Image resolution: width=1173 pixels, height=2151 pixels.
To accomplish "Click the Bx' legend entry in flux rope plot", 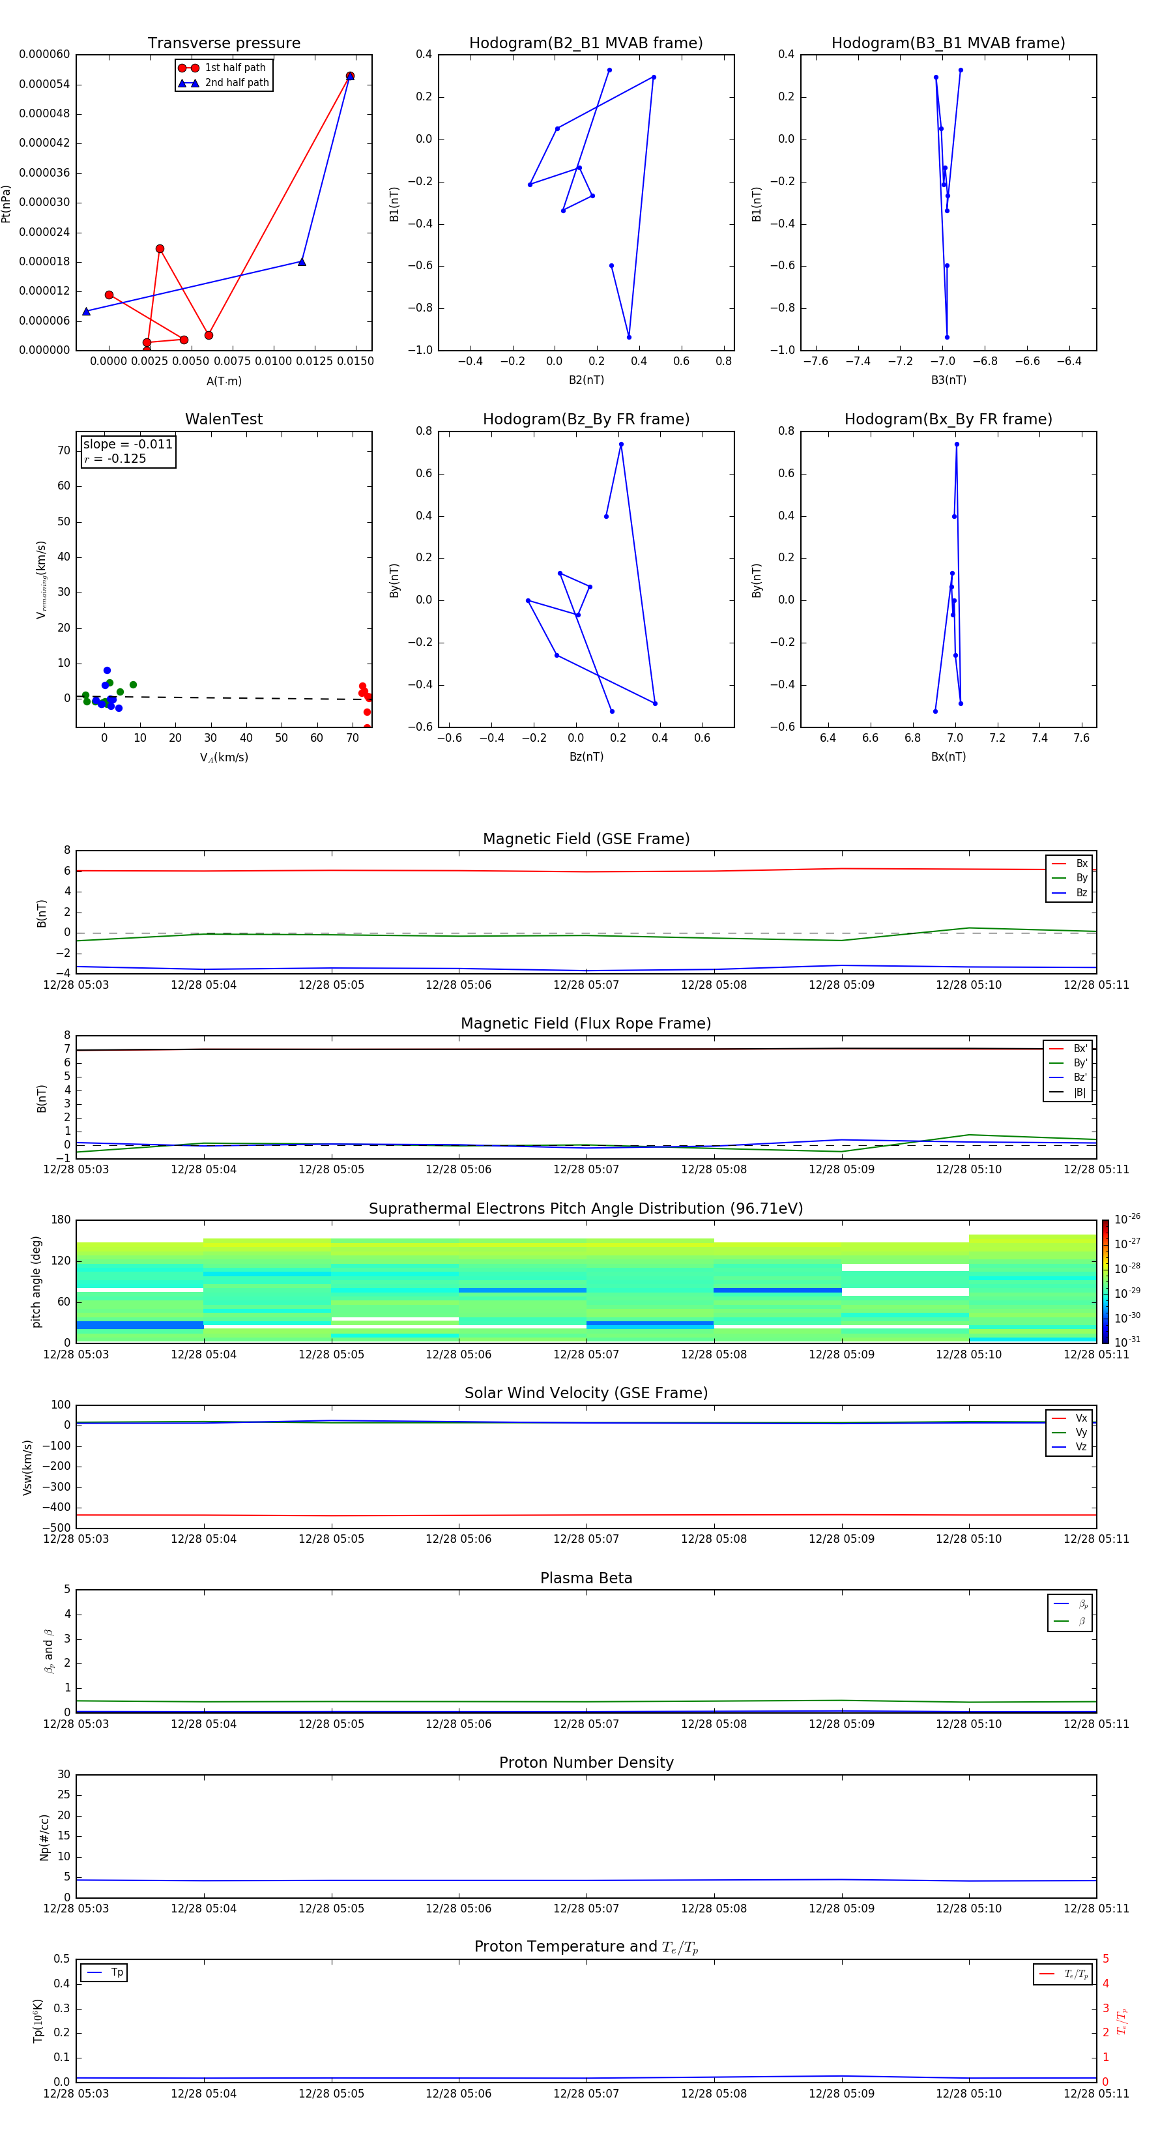I will pos(1068,1049).
